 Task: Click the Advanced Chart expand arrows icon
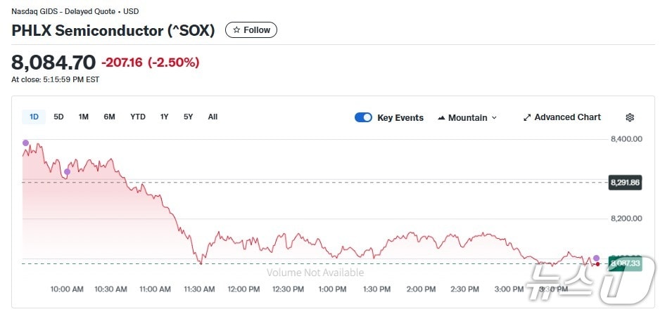[x=527, y=117]
